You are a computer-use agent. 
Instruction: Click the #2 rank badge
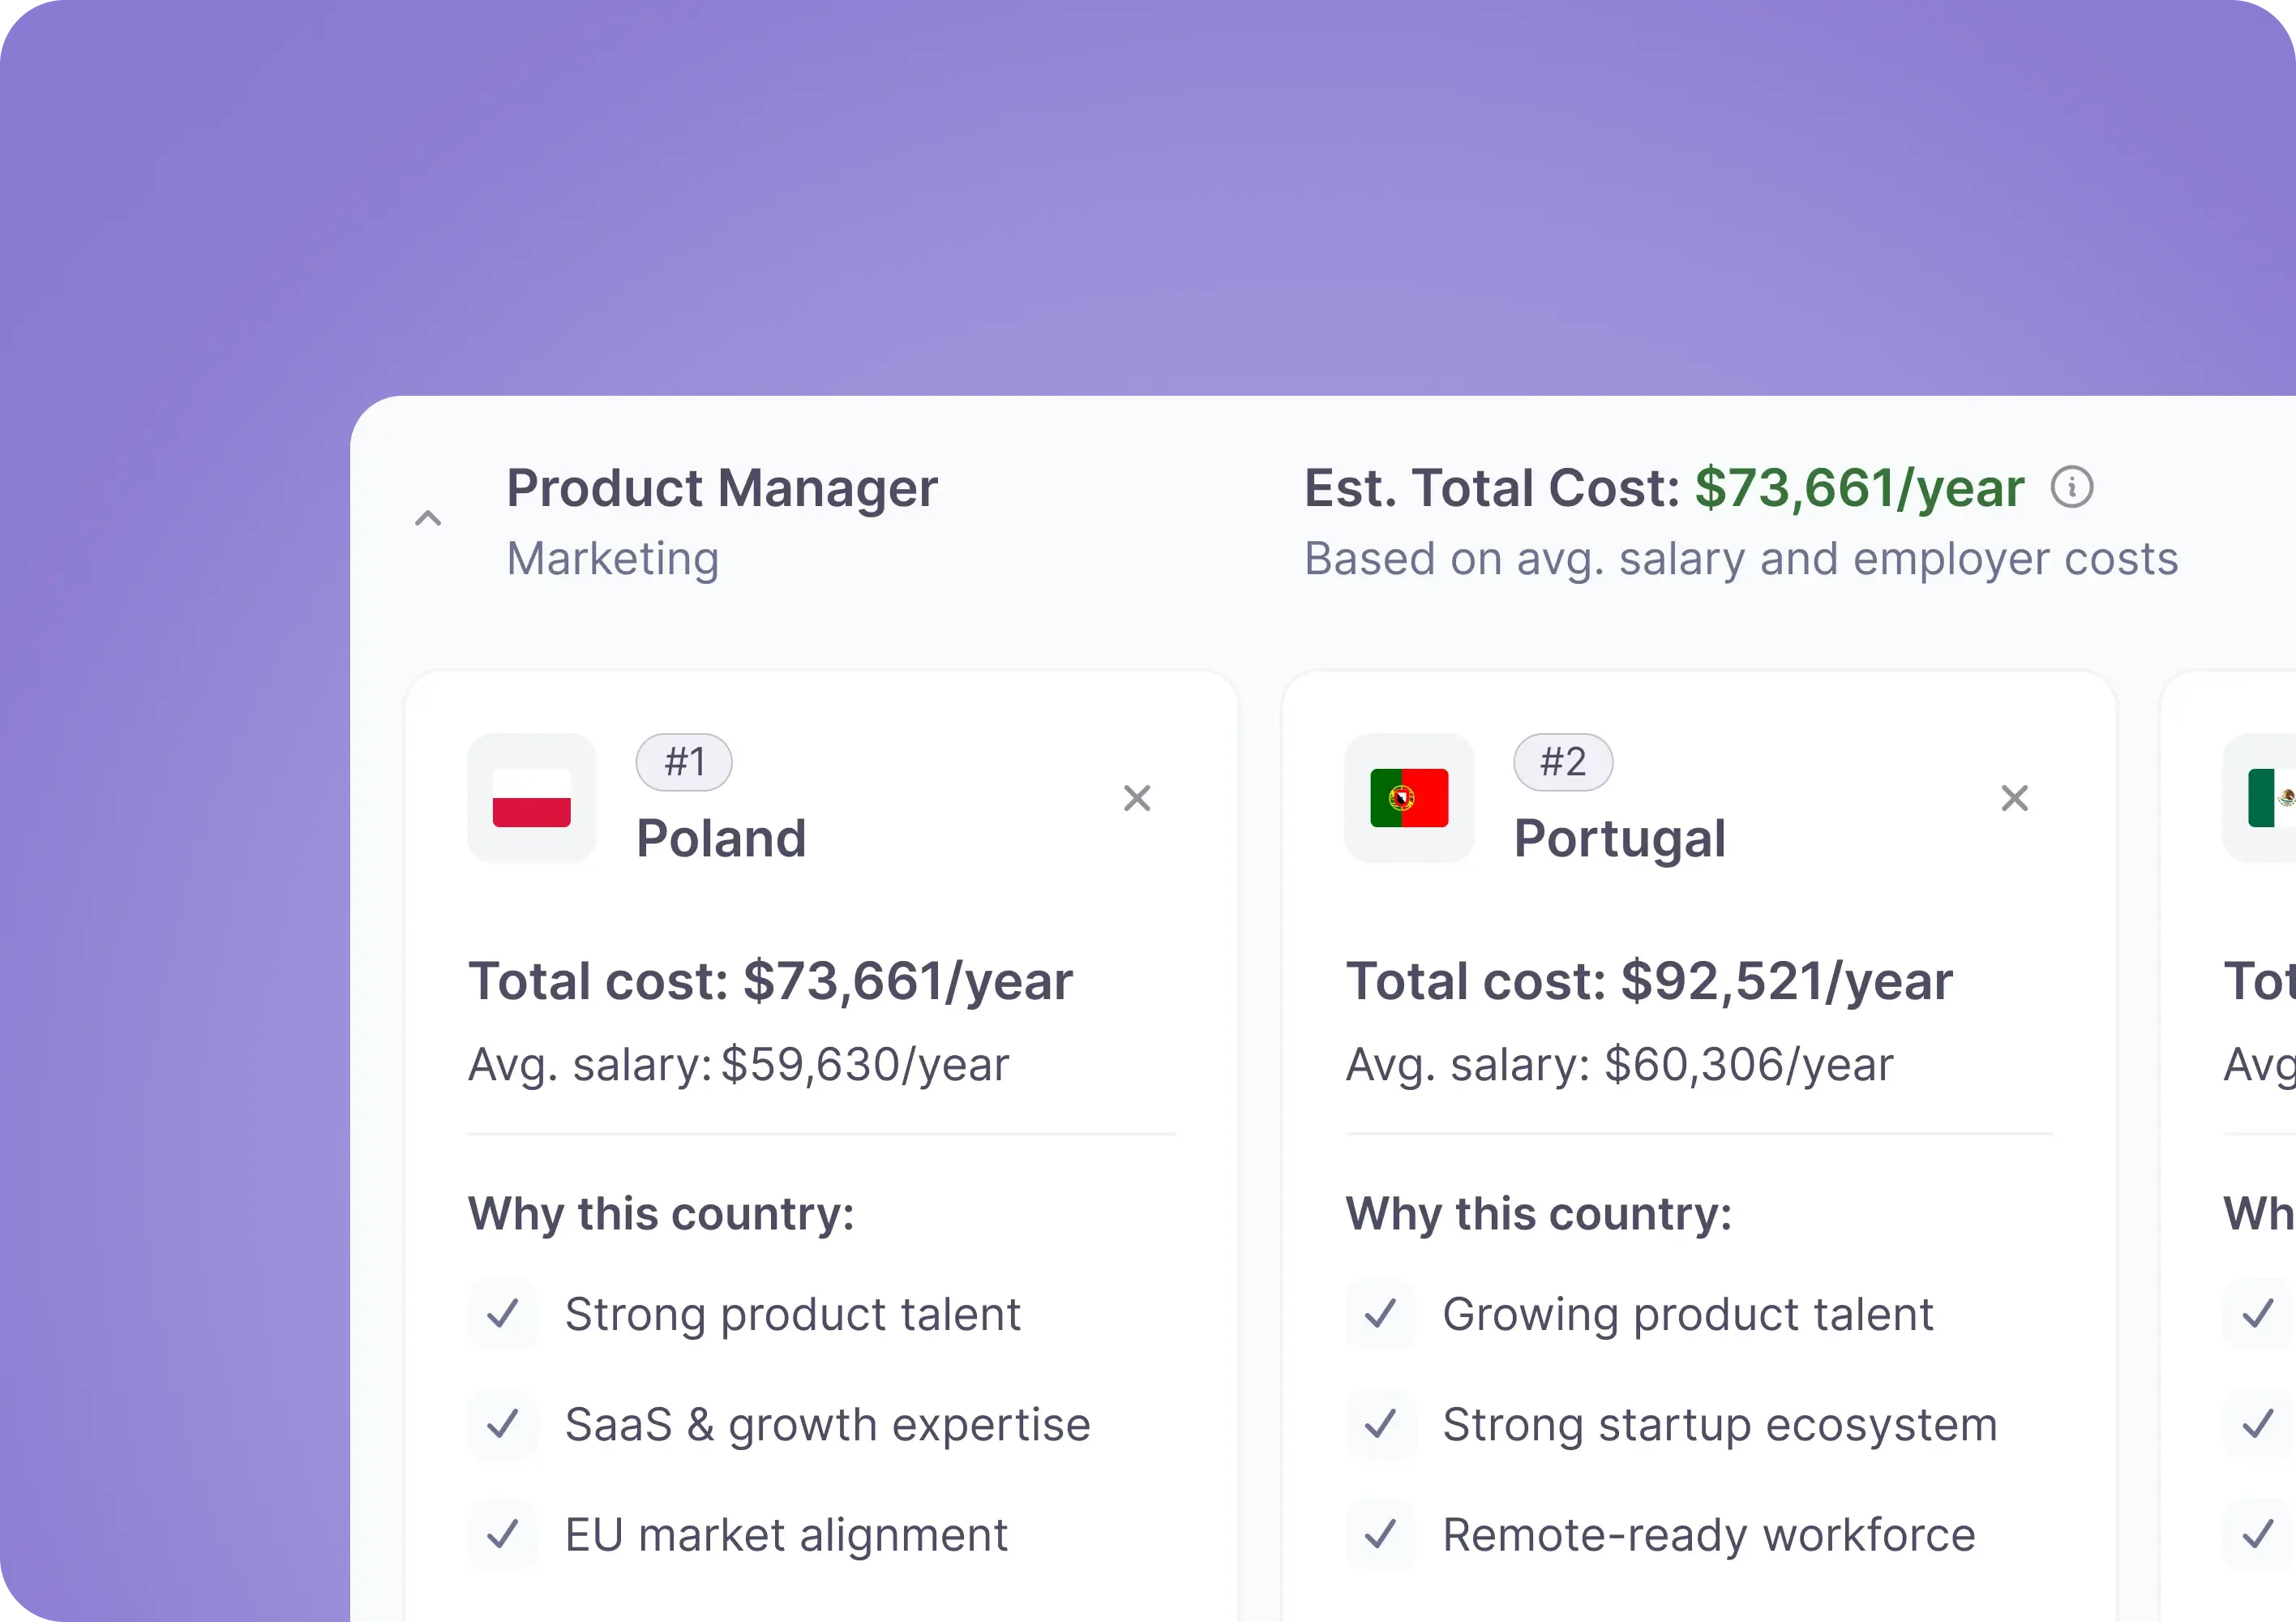1562,762
